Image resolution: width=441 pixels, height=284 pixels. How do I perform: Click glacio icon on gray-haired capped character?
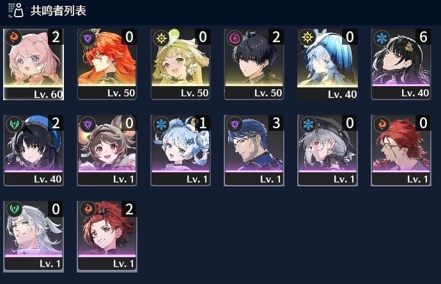point(308,124)
